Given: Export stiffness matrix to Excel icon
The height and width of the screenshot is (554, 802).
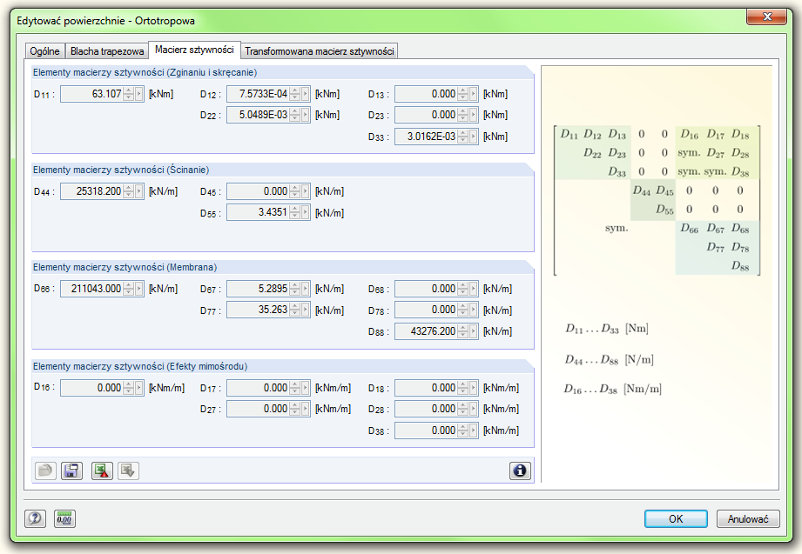Looking at the screenshot, I should click(x=102, y=471).
